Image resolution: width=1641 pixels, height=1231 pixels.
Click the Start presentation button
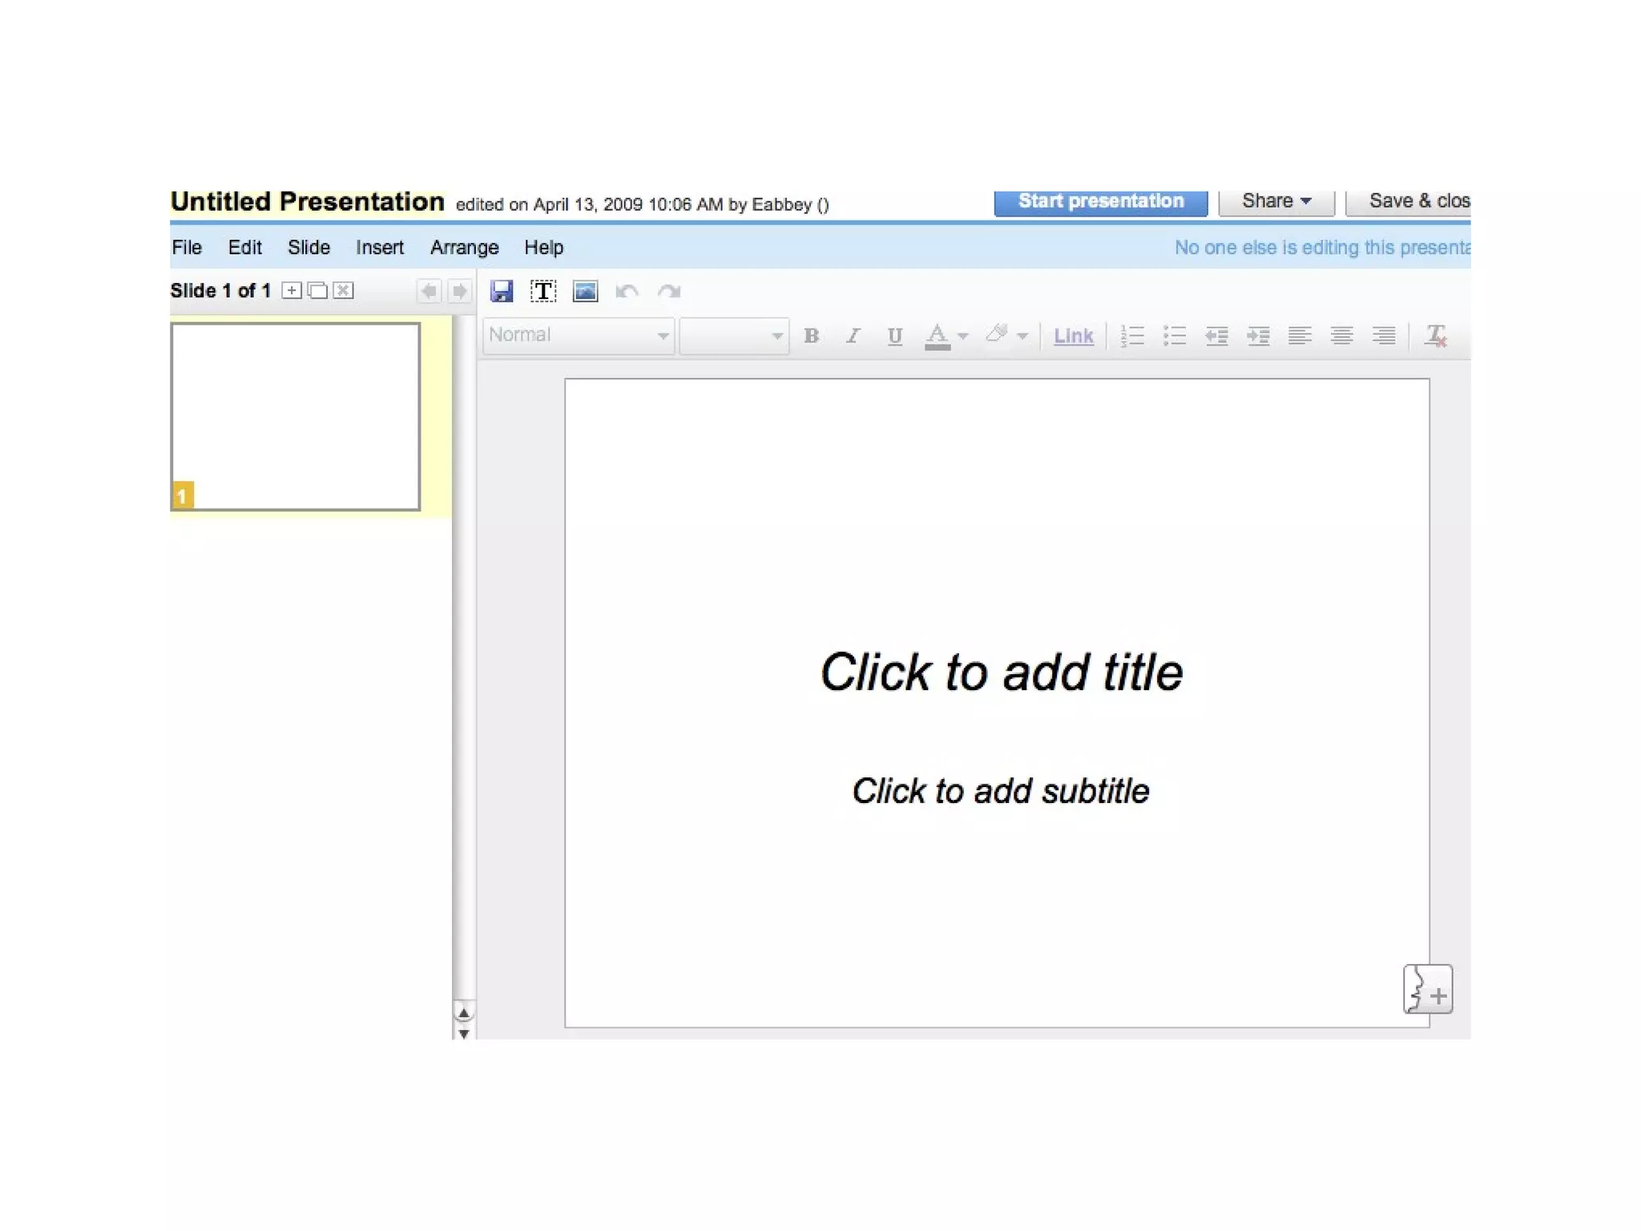click(x=1100, y=201)
